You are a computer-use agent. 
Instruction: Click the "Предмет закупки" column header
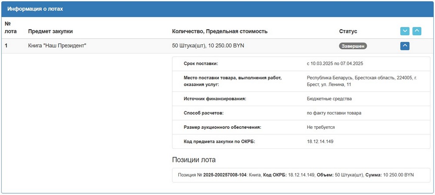click(50, 31)
